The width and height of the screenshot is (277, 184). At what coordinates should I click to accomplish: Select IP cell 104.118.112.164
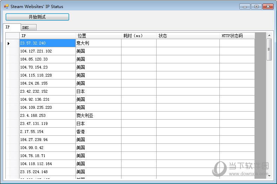tap(47, 164)
